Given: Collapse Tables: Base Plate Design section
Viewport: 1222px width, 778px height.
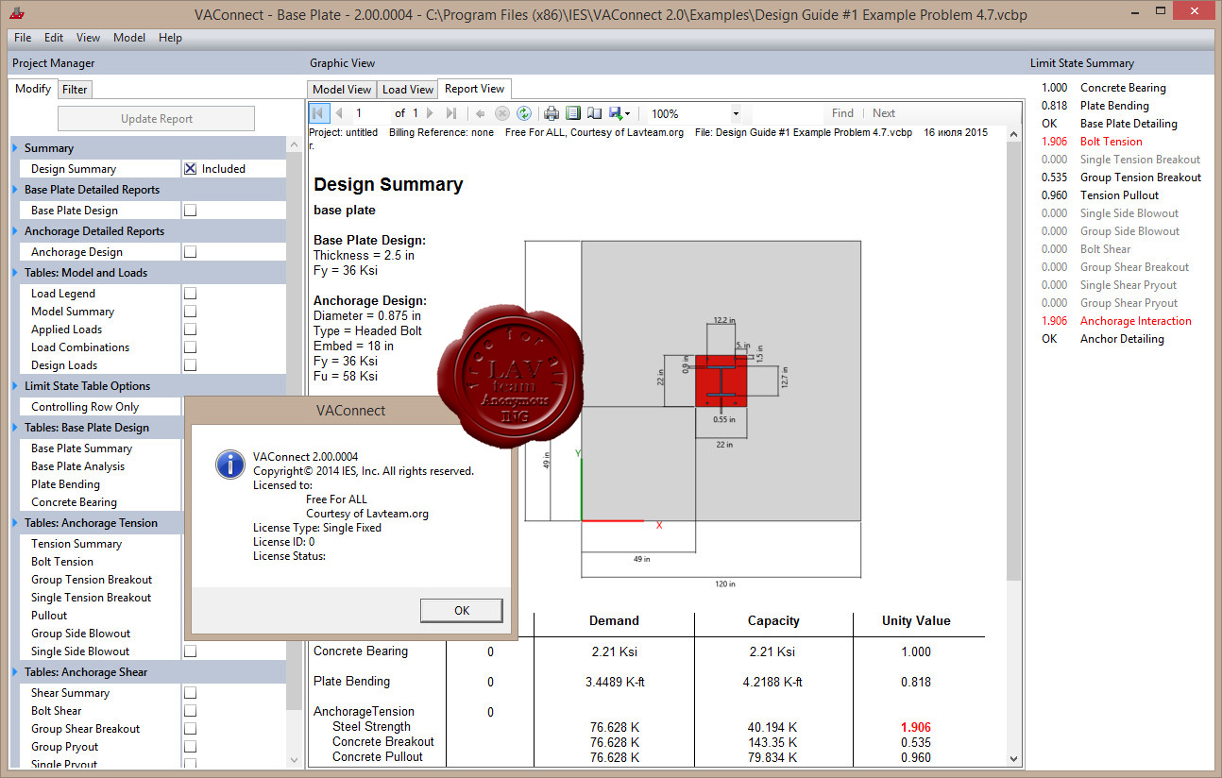Looking at the screenshot, I should click(x=15, y=428).
